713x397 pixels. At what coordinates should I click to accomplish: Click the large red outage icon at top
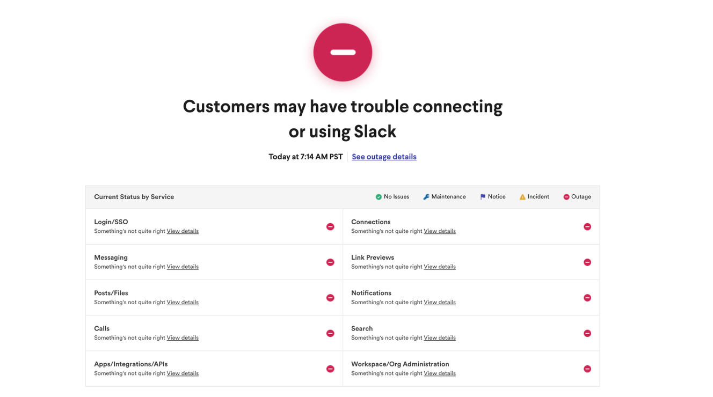point(343,53)
